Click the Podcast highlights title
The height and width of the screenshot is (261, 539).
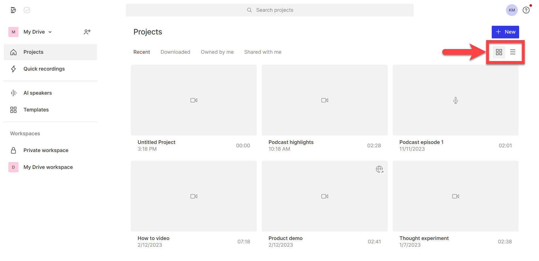click(291, 142)
